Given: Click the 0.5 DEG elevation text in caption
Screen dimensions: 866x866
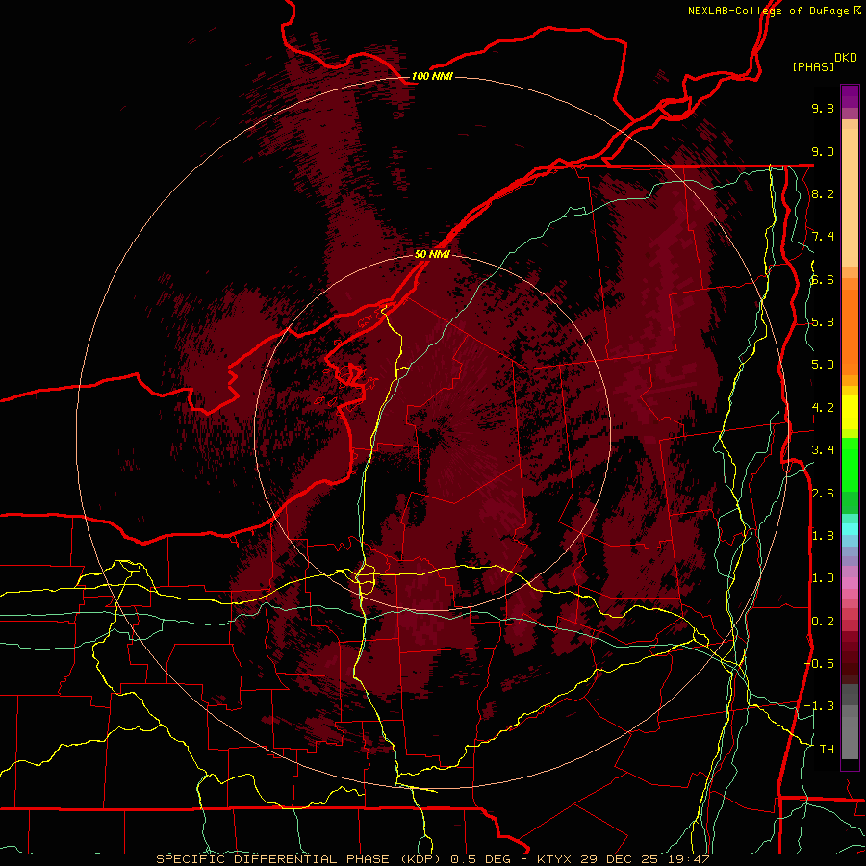Looking at the screenshot, I should tap(480, 859).
